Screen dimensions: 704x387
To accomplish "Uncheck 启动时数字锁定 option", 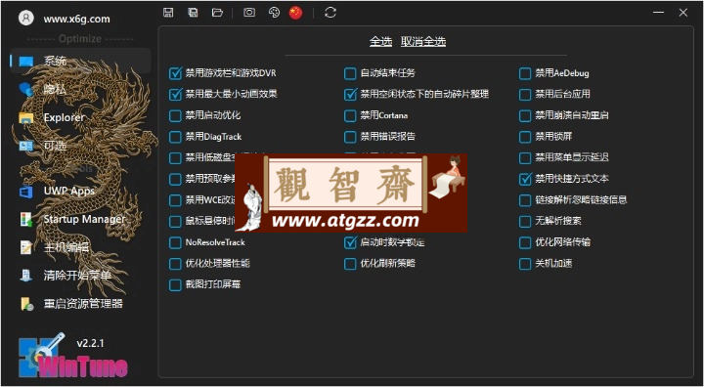I will pyautogui.click(x=350, y=242).
